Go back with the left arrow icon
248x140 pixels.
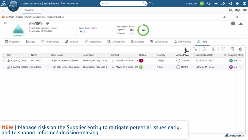tap(5, 23)
